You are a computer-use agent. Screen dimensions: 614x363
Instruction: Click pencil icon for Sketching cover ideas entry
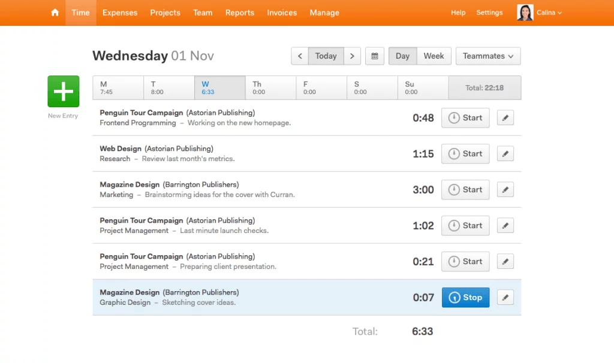point(505,298)
